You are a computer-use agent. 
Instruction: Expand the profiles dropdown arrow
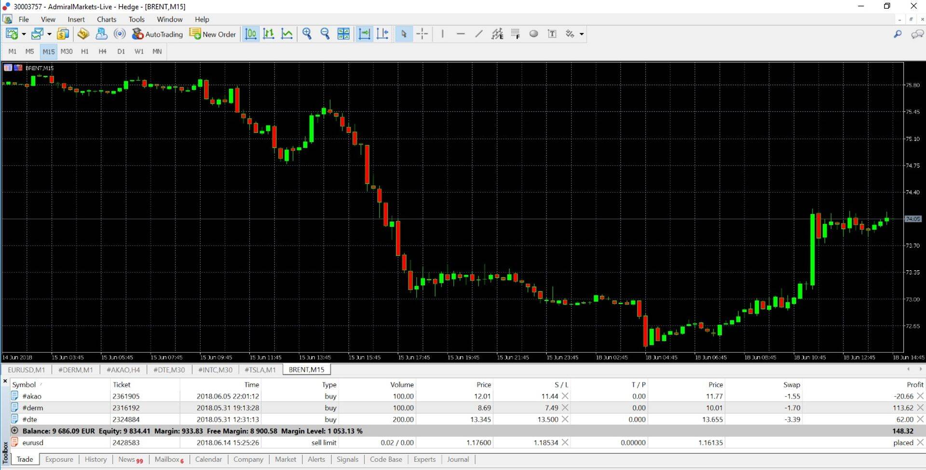[x=49, y=34]
